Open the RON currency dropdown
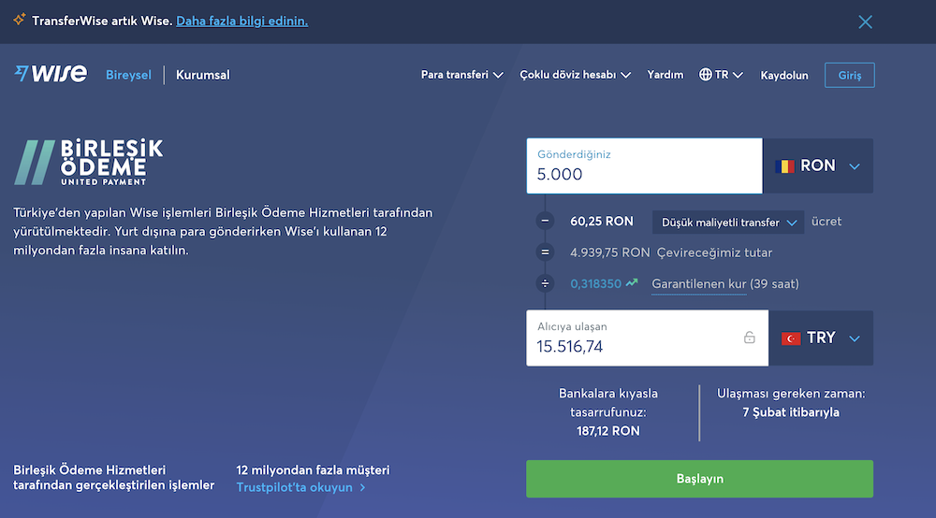 pyautogui.click(x=818, y=165)
